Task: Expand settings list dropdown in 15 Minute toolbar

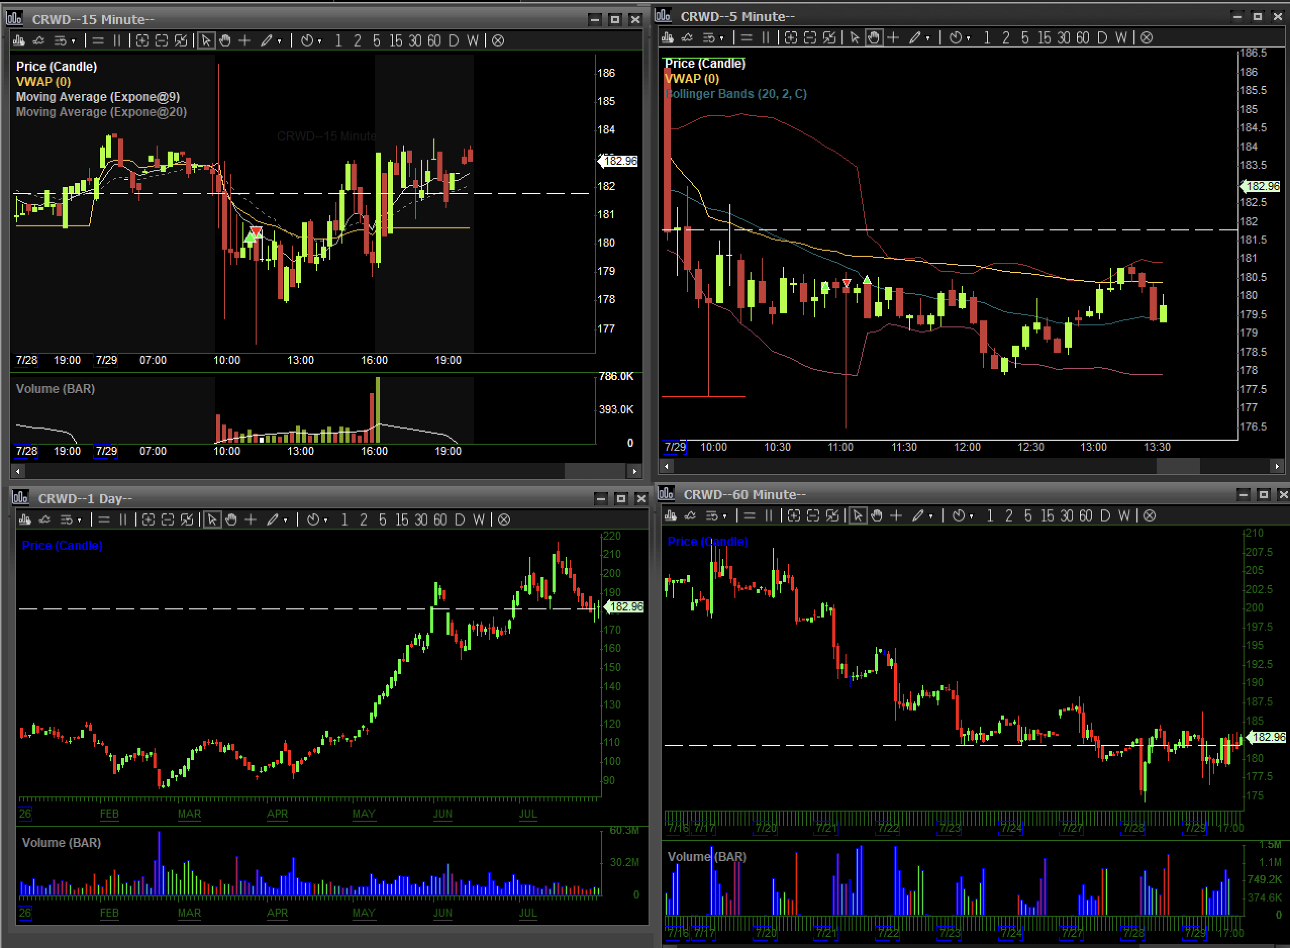Action: point(73,41)
